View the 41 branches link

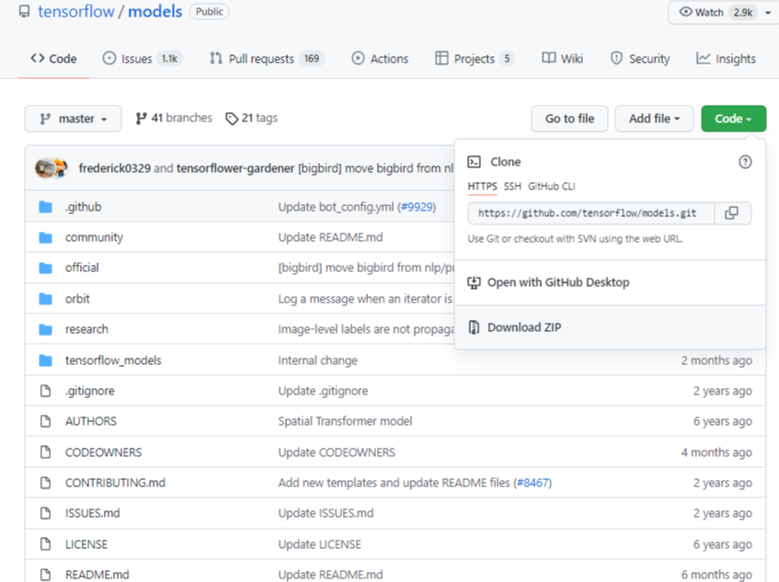tap(174, 119)
